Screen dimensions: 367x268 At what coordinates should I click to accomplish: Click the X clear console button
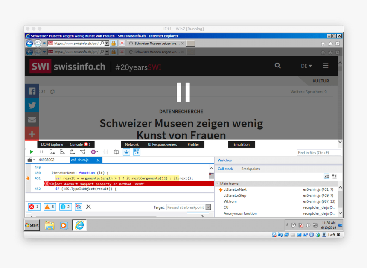88,207
